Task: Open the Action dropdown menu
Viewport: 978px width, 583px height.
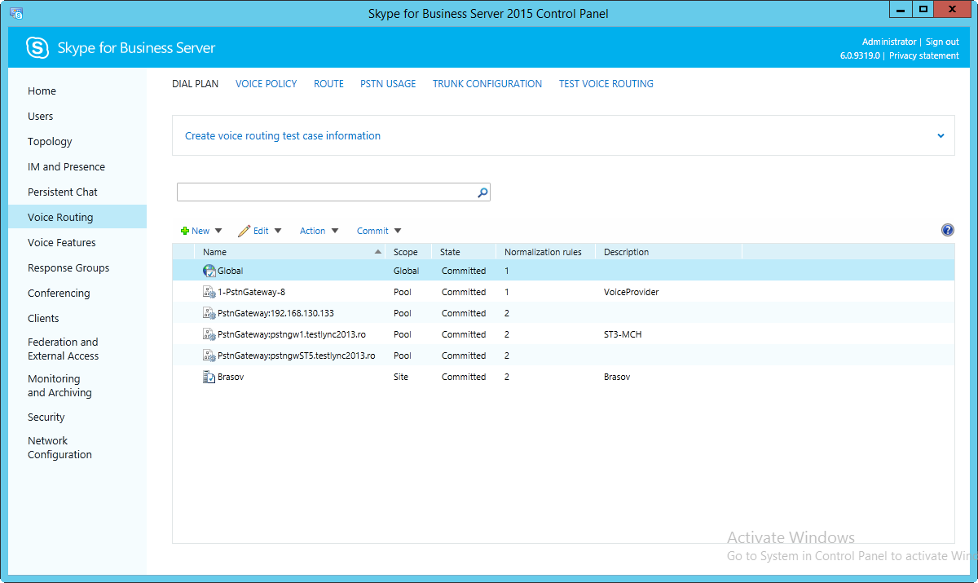Action: tap(319, 231)
